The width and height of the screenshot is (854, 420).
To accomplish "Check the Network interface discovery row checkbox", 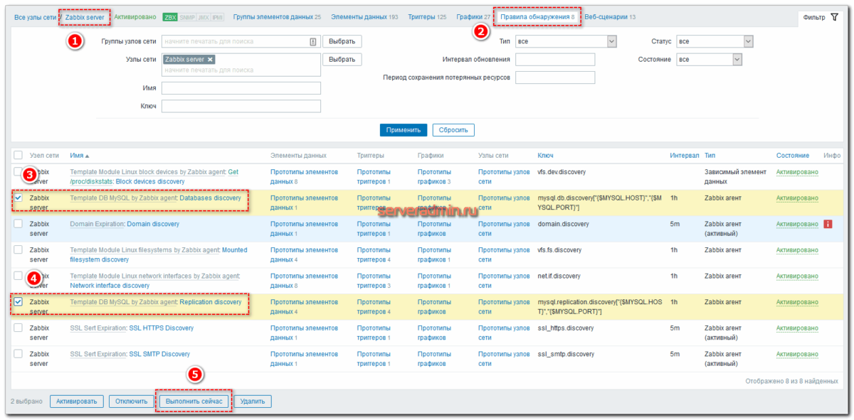I will pos(19,276).
